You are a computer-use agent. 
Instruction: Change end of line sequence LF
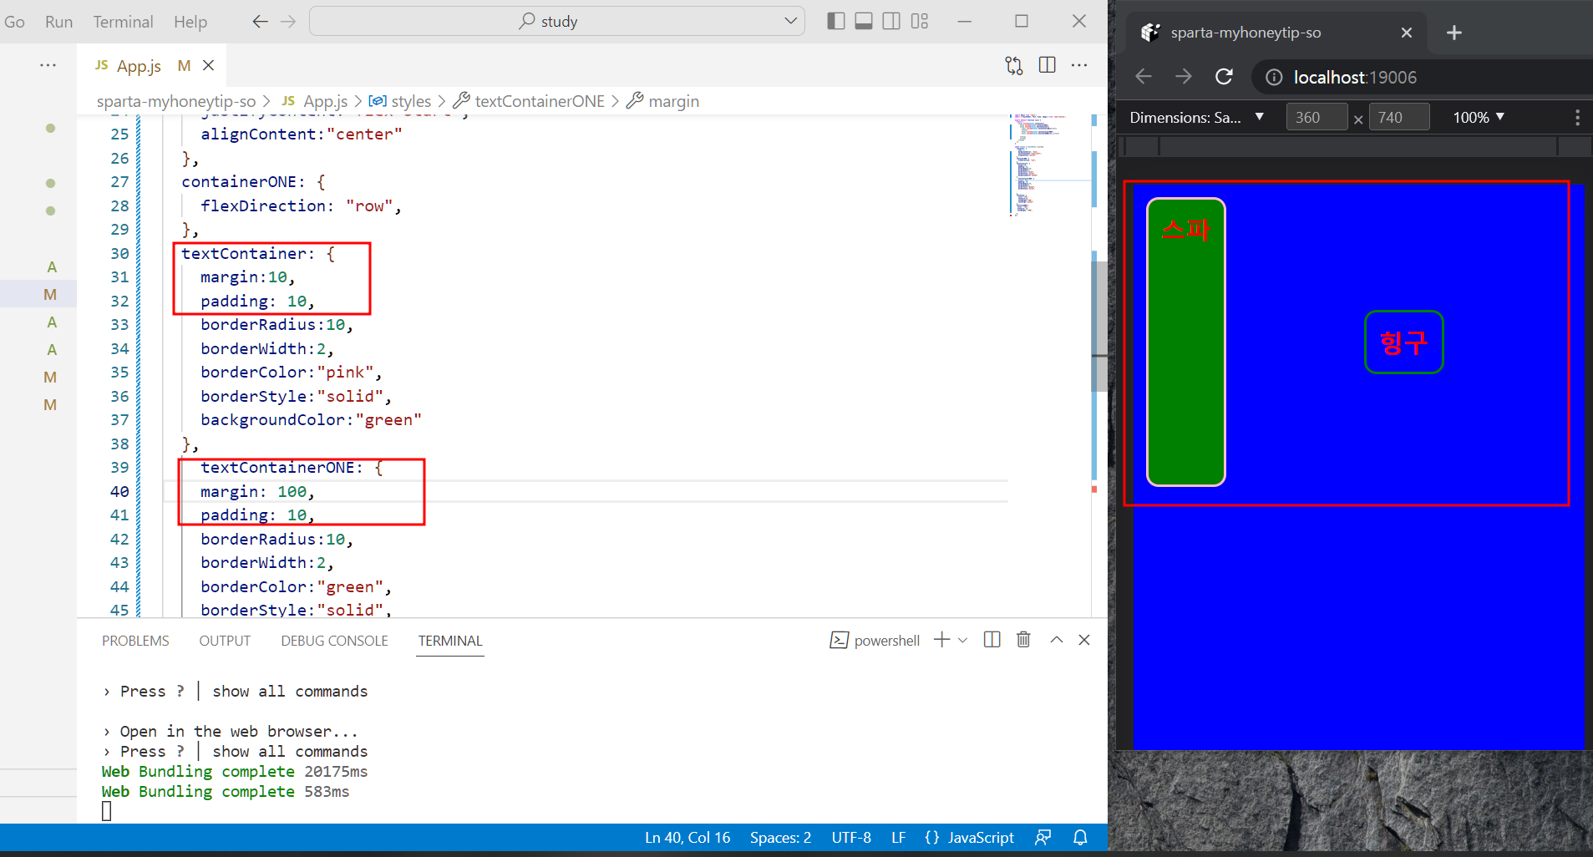tap(899, 837)
